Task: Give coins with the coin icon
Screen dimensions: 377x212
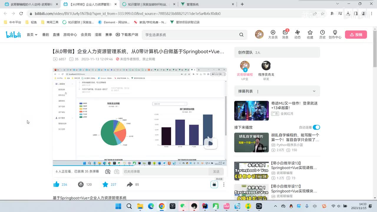Action: 81,184
